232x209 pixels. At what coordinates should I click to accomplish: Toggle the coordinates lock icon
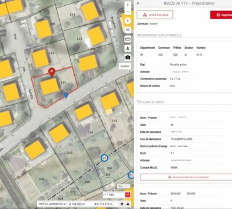point(128,204)
